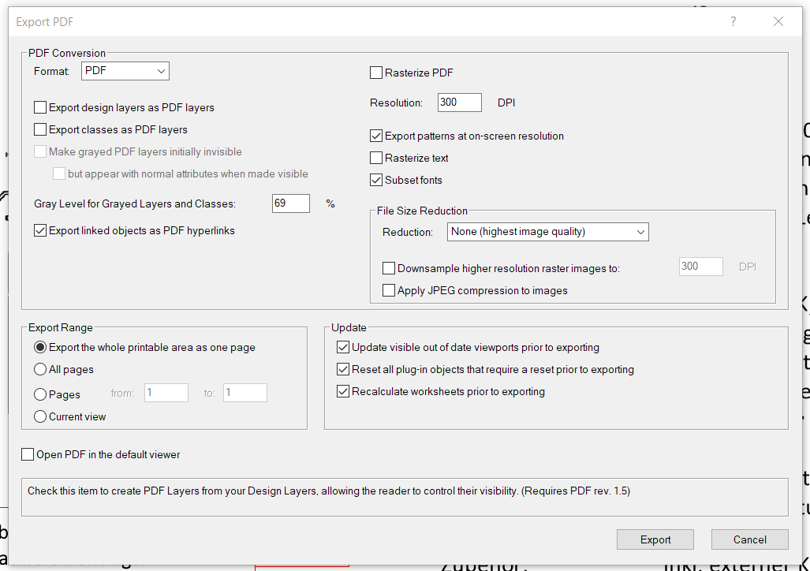Select the All pages export option
810x571 pixels.
(x=39, y=369)
